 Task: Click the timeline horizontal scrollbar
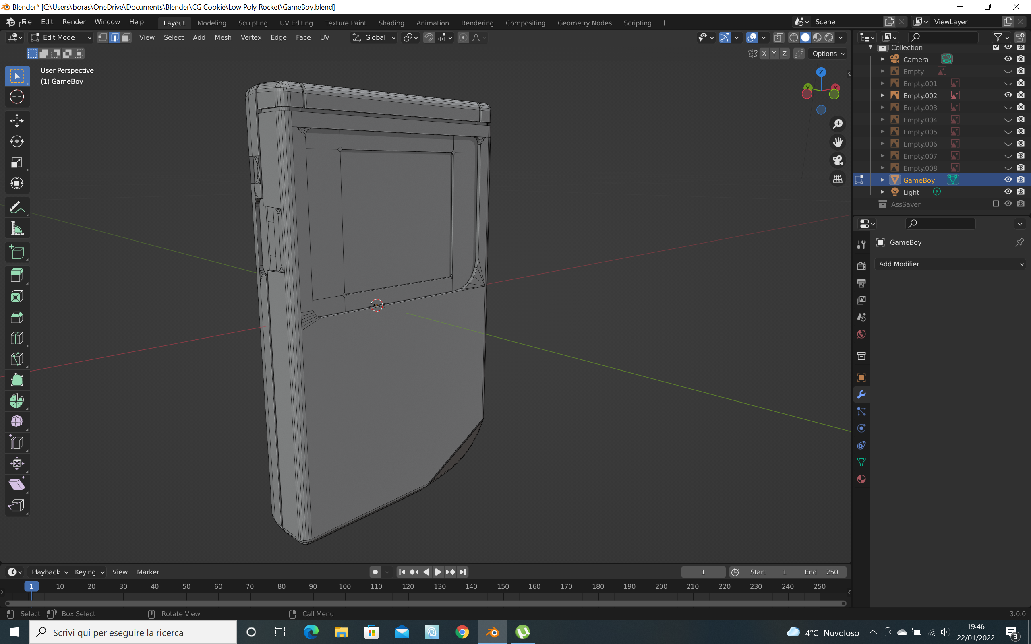pos(425,603)
